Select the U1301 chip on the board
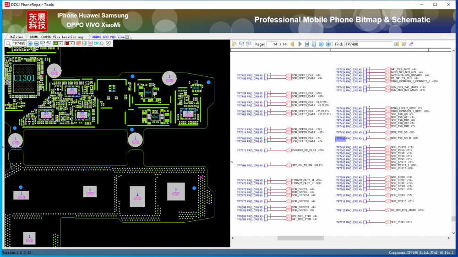This screenshot has height=257, width=458. pyautogui.click(x=24, y=78)
